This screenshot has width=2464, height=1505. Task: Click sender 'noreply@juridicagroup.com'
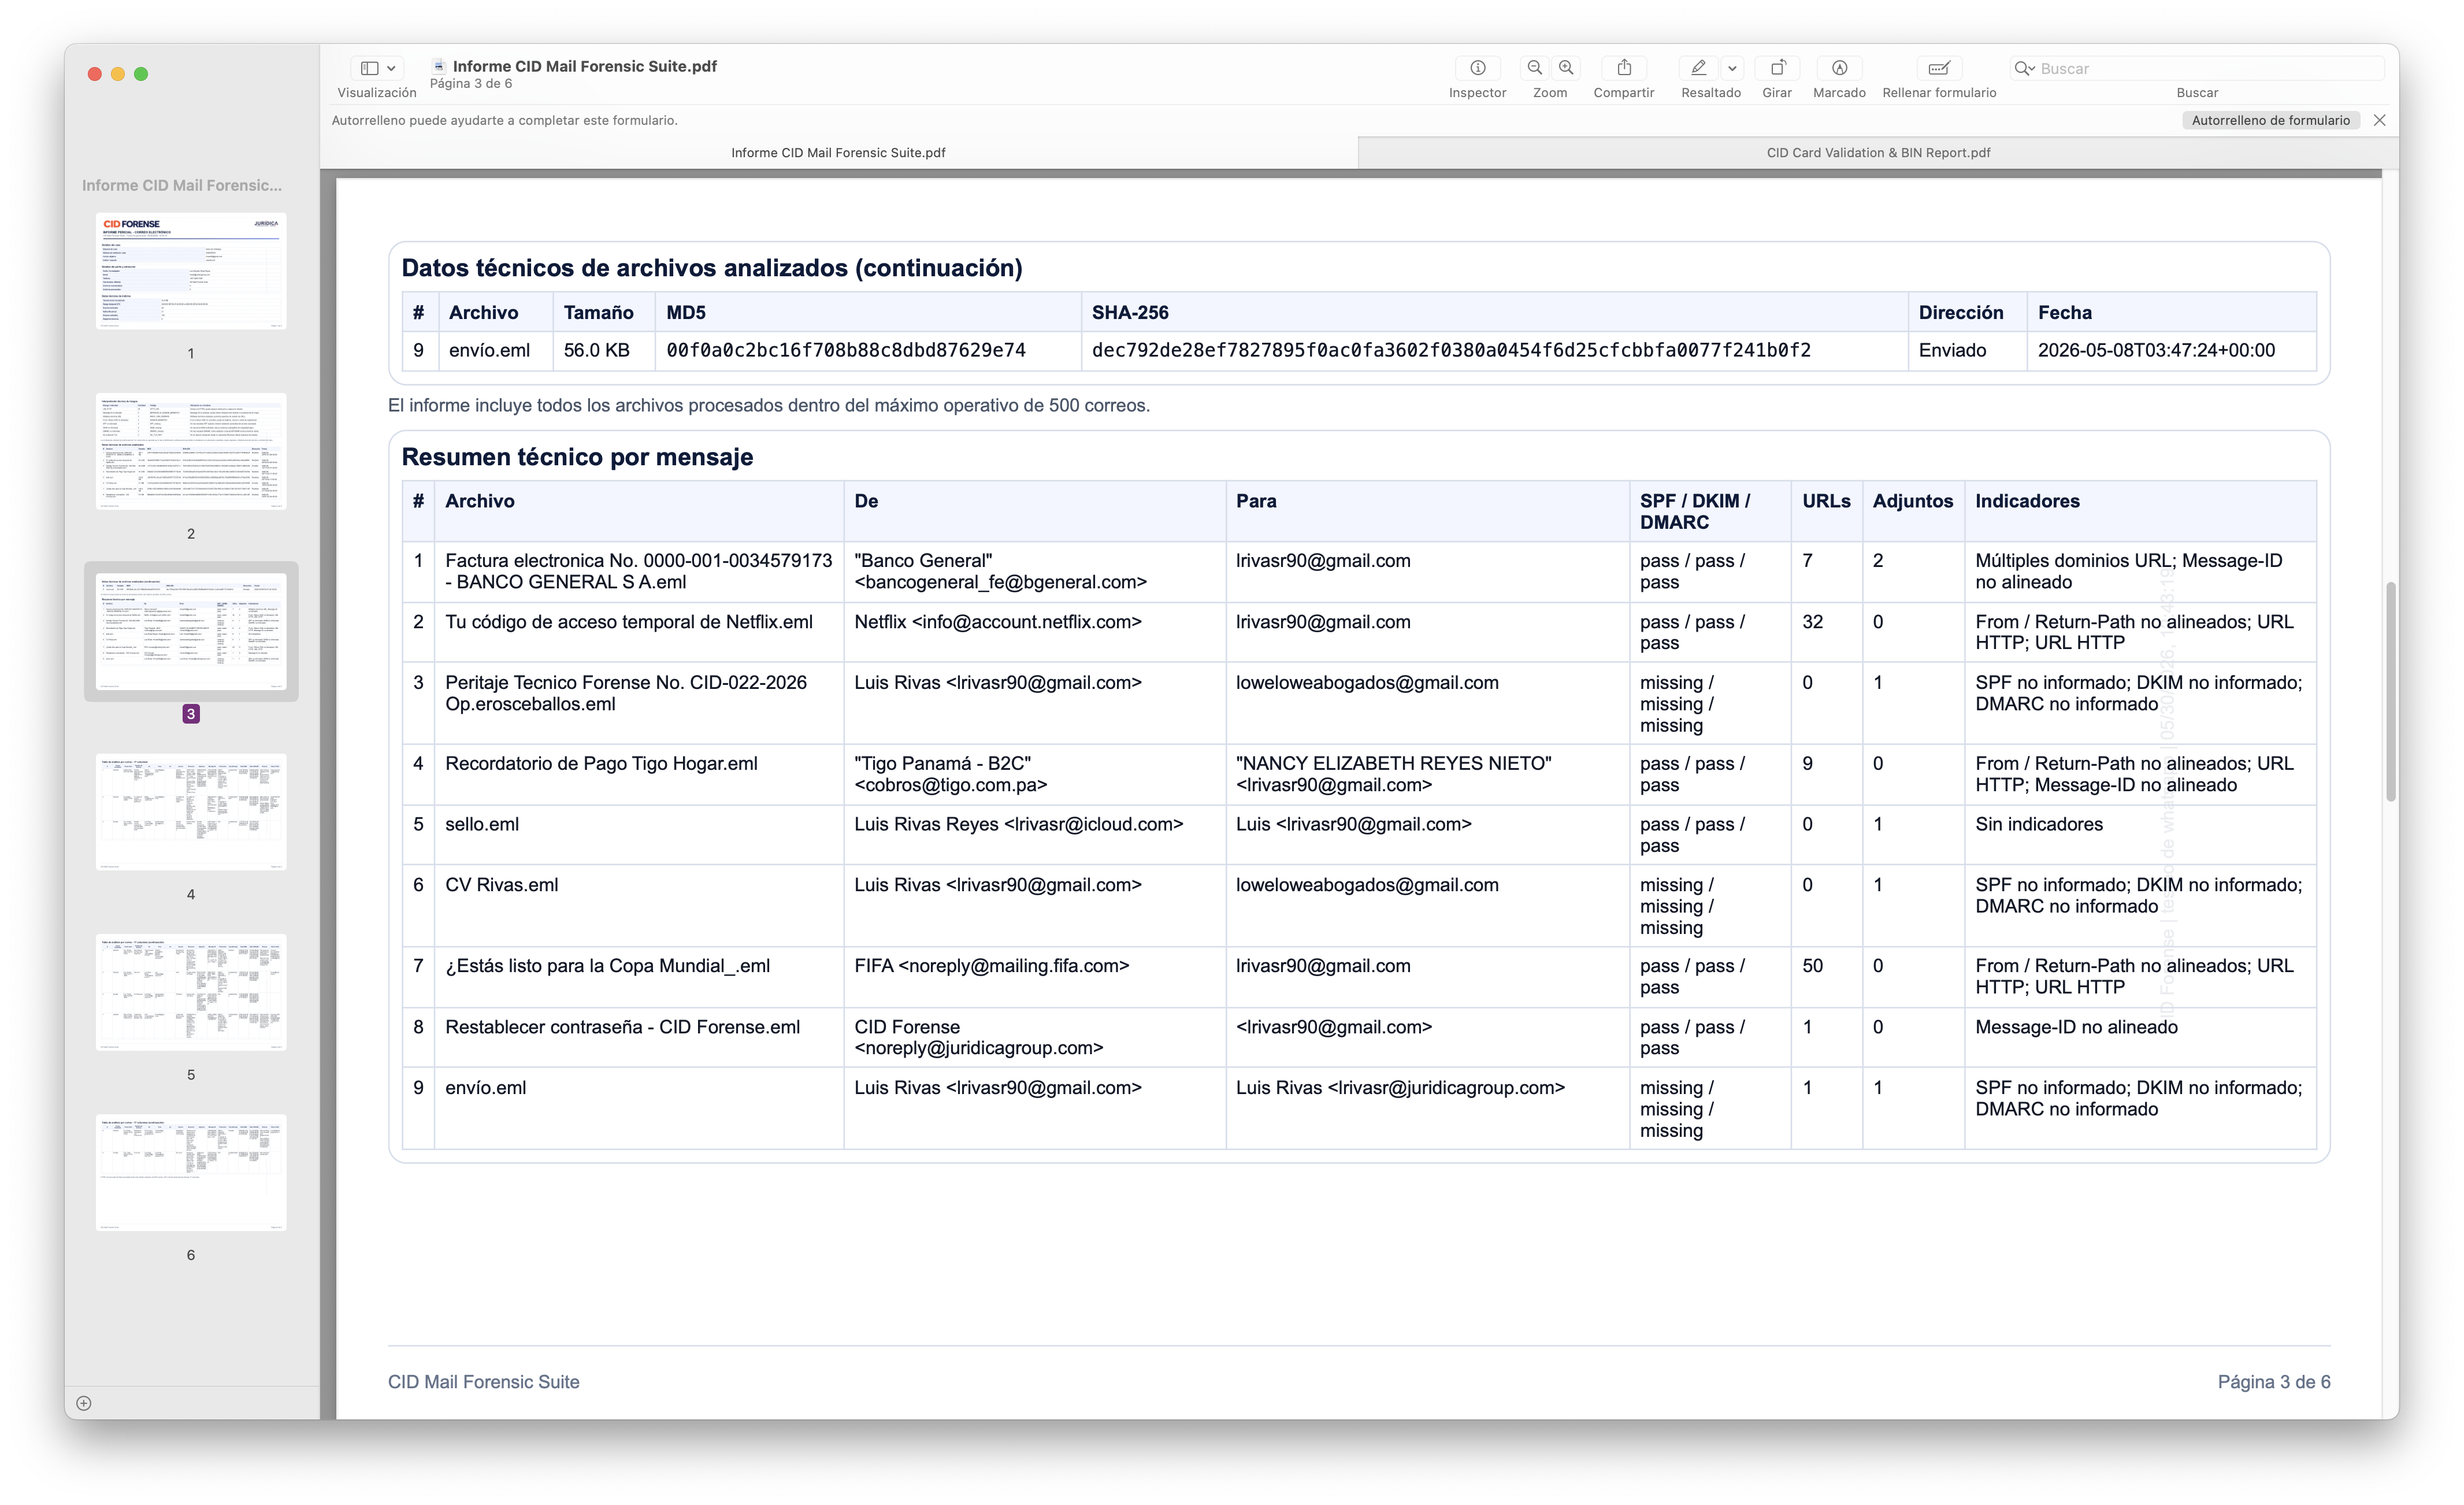coord(979,1048)
